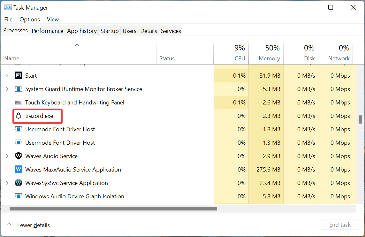
Task: Click CPU 0.1% value in Touch Keyboard row
Action: 239,103
